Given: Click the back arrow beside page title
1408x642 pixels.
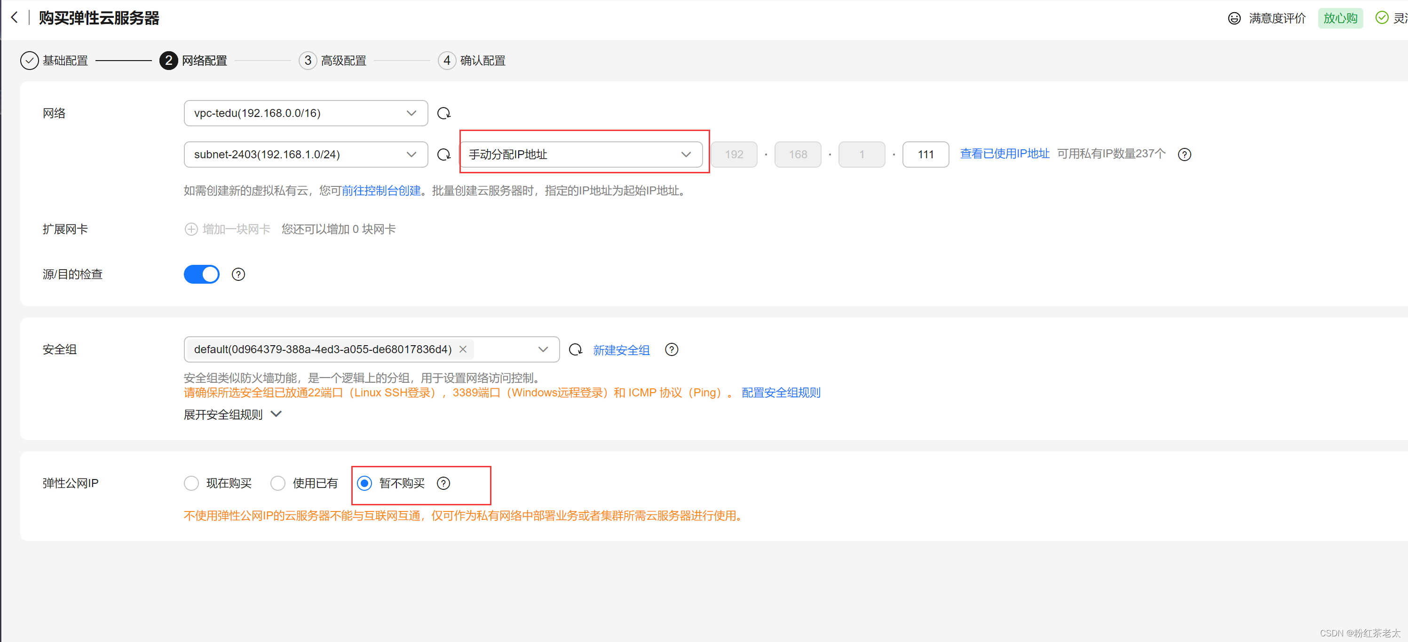Looking at the screenshot, I should [x=15, y=17].
